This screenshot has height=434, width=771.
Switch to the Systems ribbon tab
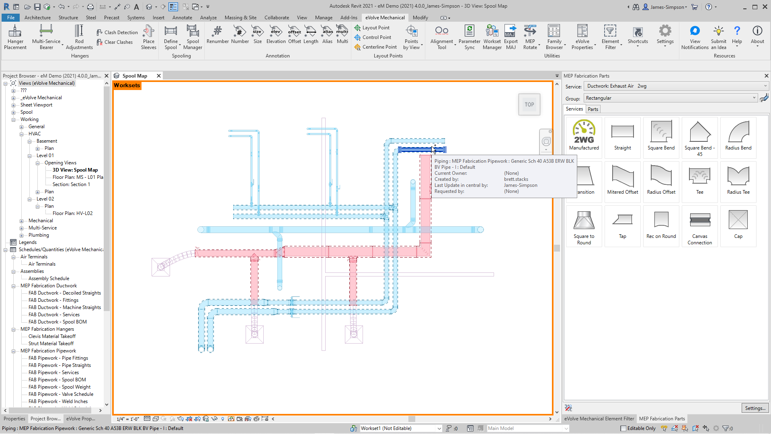click(x=136, y=18)
